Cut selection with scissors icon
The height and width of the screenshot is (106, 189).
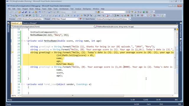(30, 12)
